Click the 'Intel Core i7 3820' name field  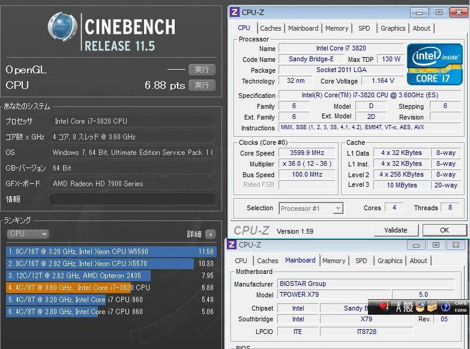point(341,48)
